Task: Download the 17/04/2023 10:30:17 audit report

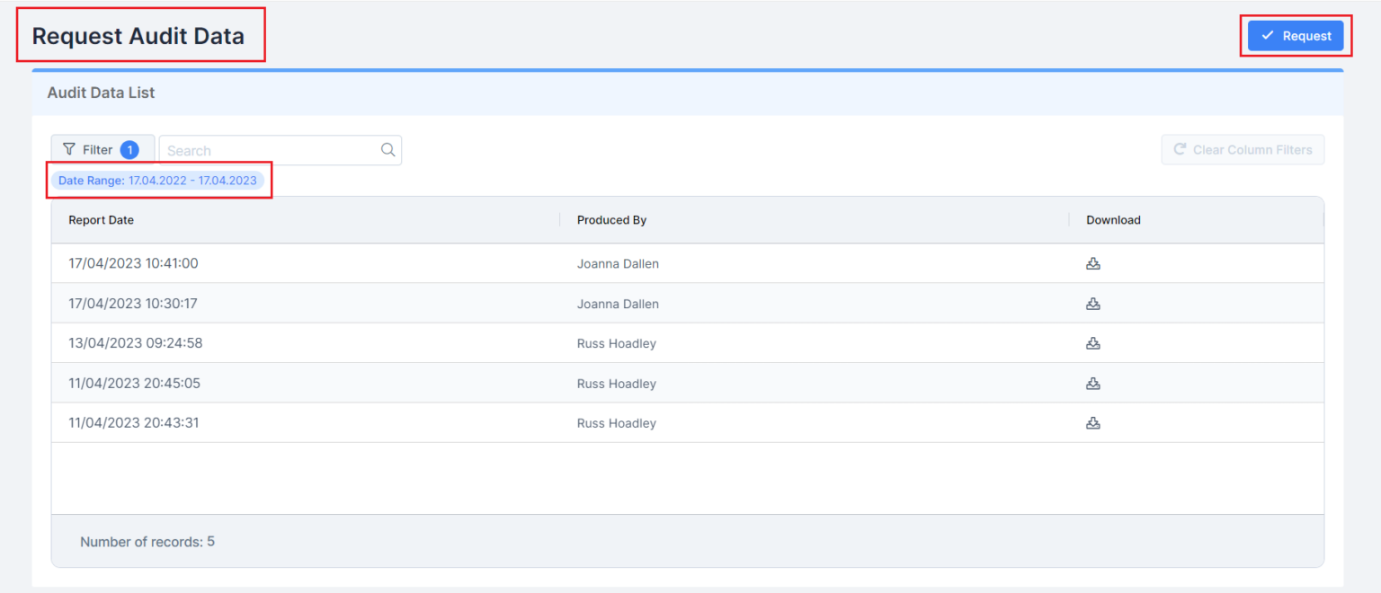Action: click(1092, 303)
